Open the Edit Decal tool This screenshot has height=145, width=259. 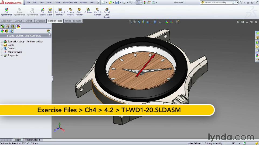50,12
